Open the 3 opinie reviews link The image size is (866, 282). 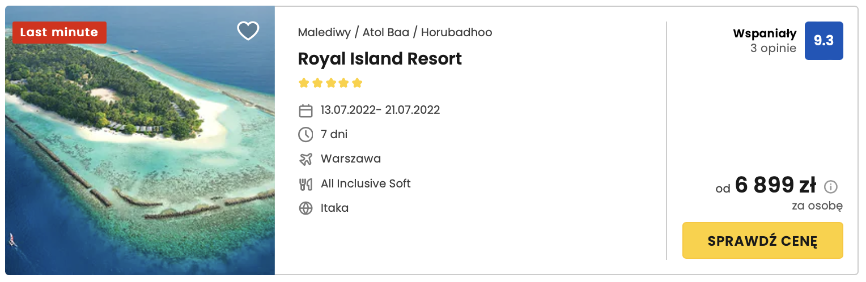[773, 48]
